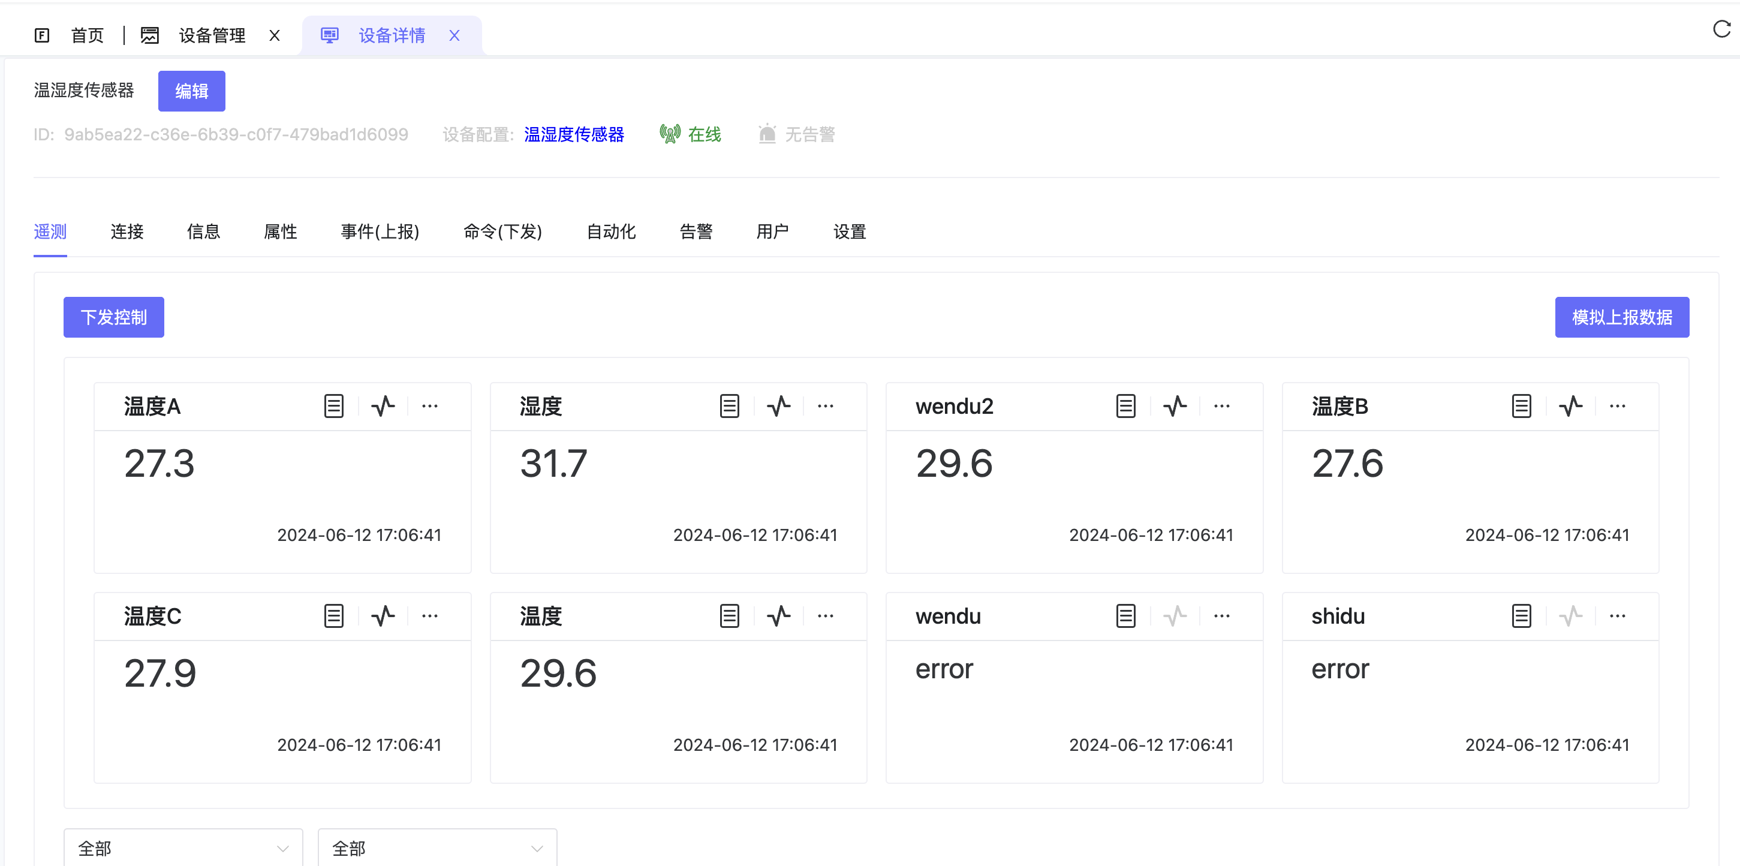Open the 告警 tab
1740x866 pixels.
point(696,231)
